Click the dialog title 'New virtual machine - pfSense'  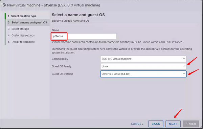pyautogui.click(x=53, y=5)
